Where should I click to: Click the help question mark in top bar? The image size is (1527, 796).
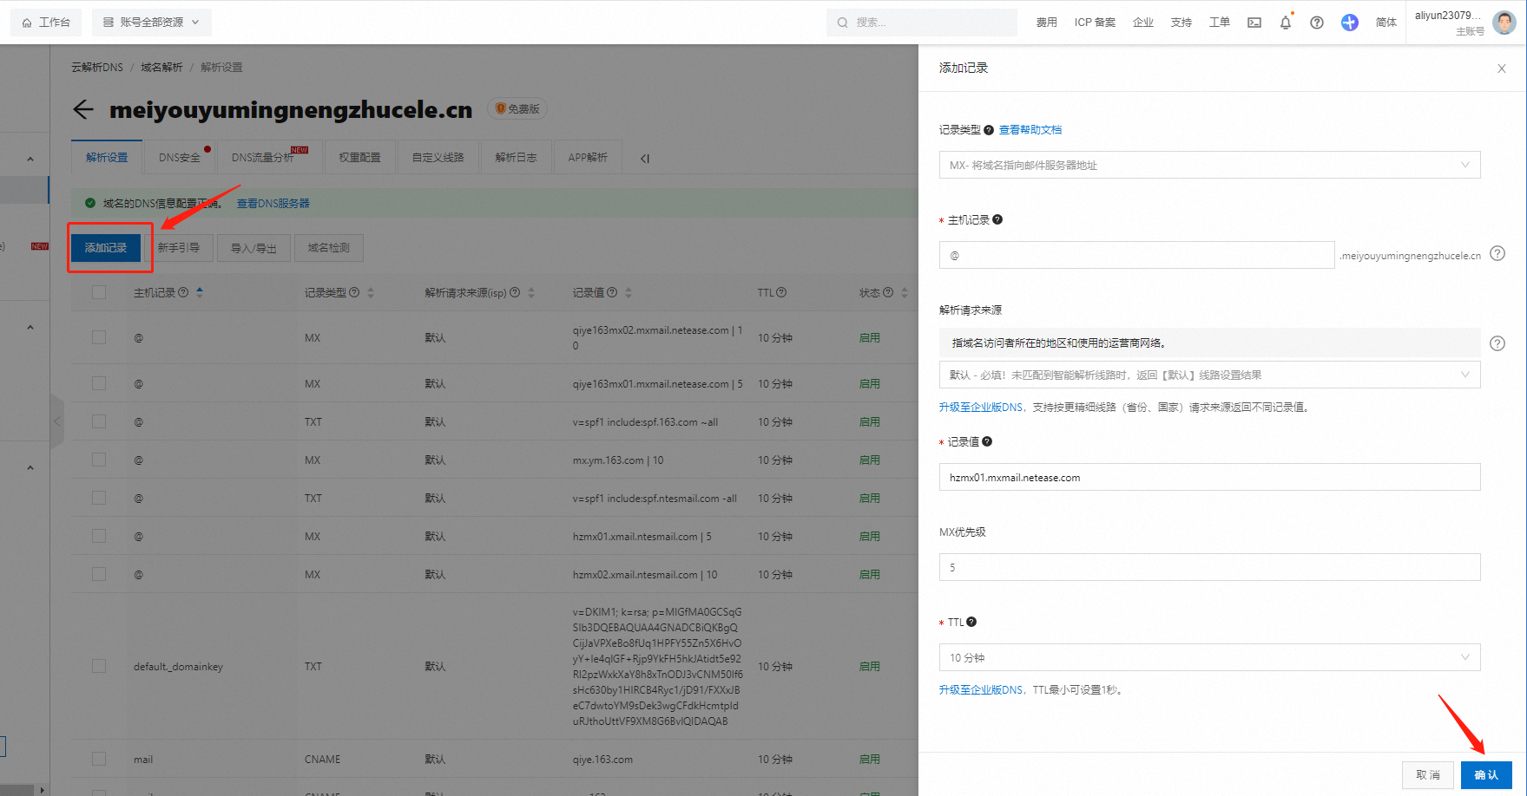click(1317, 23)
